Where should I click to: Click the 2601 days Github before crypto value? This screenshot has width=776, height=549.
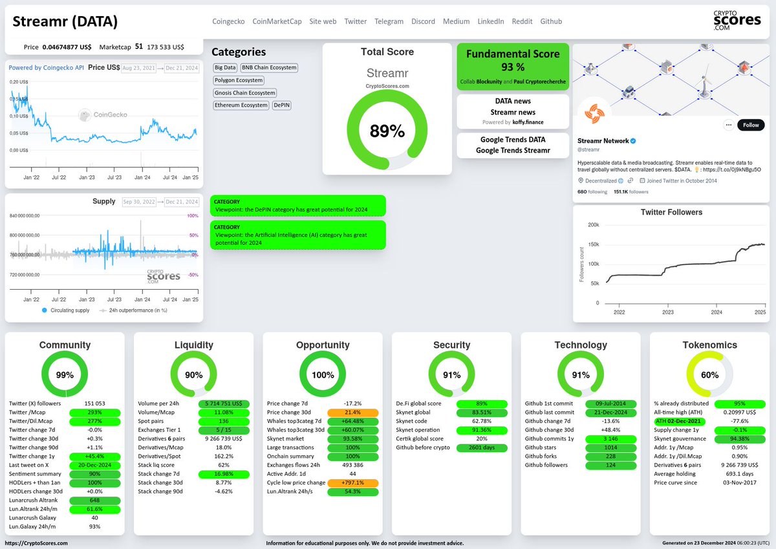coord(482,447)
